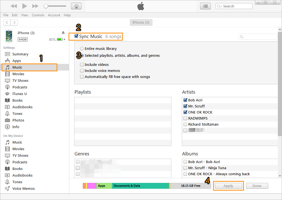
Task: Click the Apps segment of storage bar
Action: tap(104, 186)
